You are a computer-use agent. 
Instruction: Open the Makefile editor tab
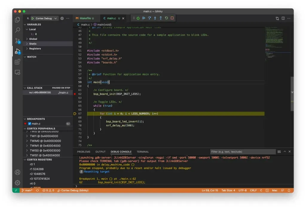[x=85, y=18]
